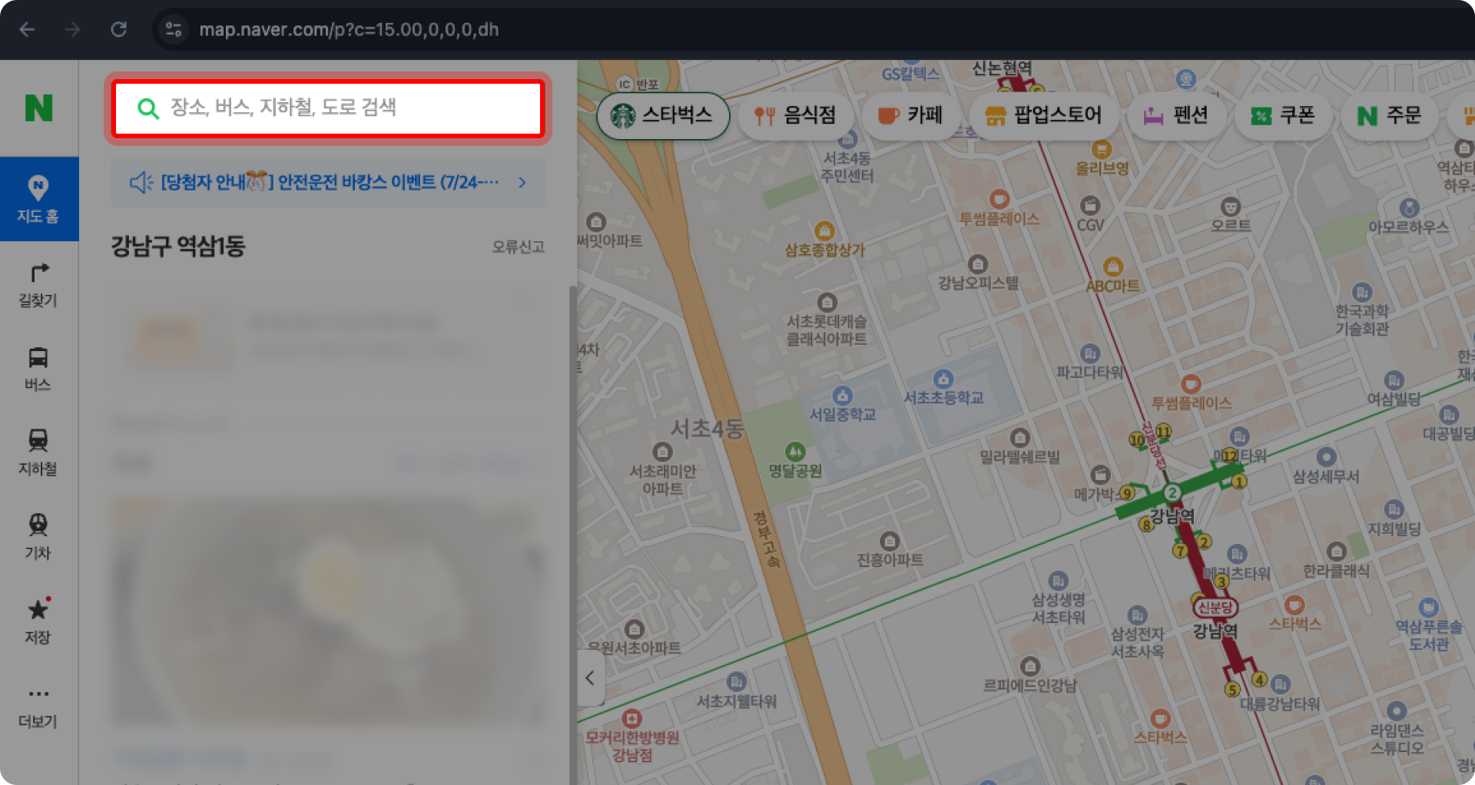The height and width of the screenshot is (785, 1475).
Task: Click the 아모르하우스 map marker
Action: [1409, 208]
